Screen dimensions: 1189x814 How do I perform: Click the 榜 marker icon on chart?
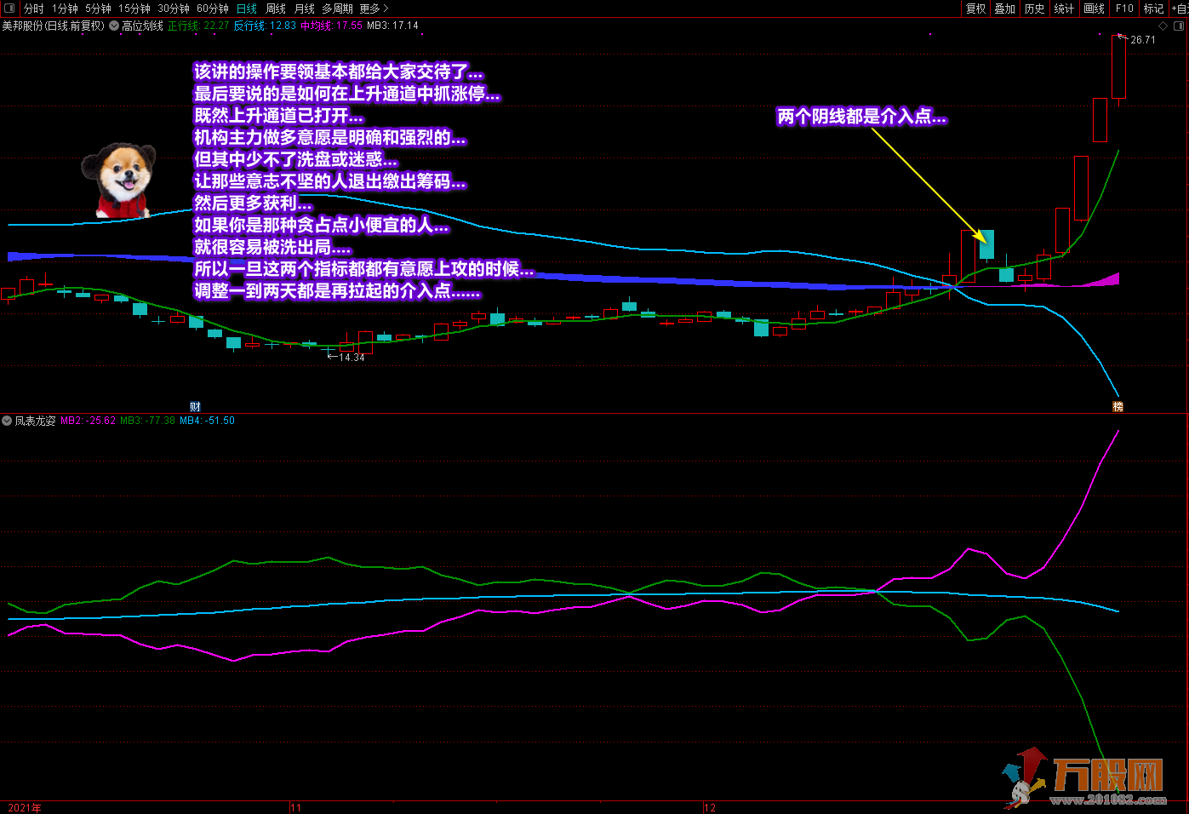tap(1118, 407)
